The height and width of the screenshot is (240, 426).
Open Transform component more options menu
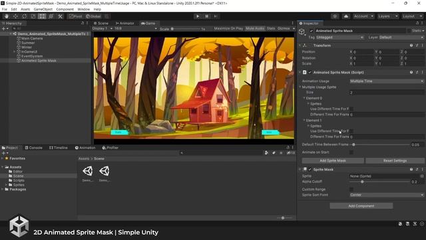(x=422, y=45)
